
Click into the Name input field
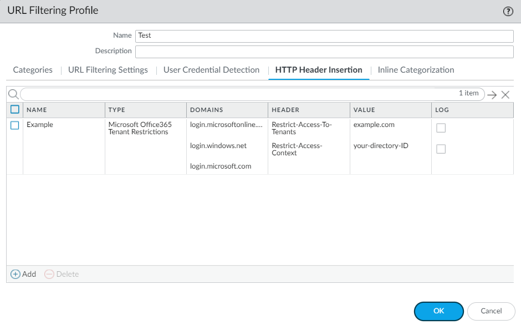point(324,35)
